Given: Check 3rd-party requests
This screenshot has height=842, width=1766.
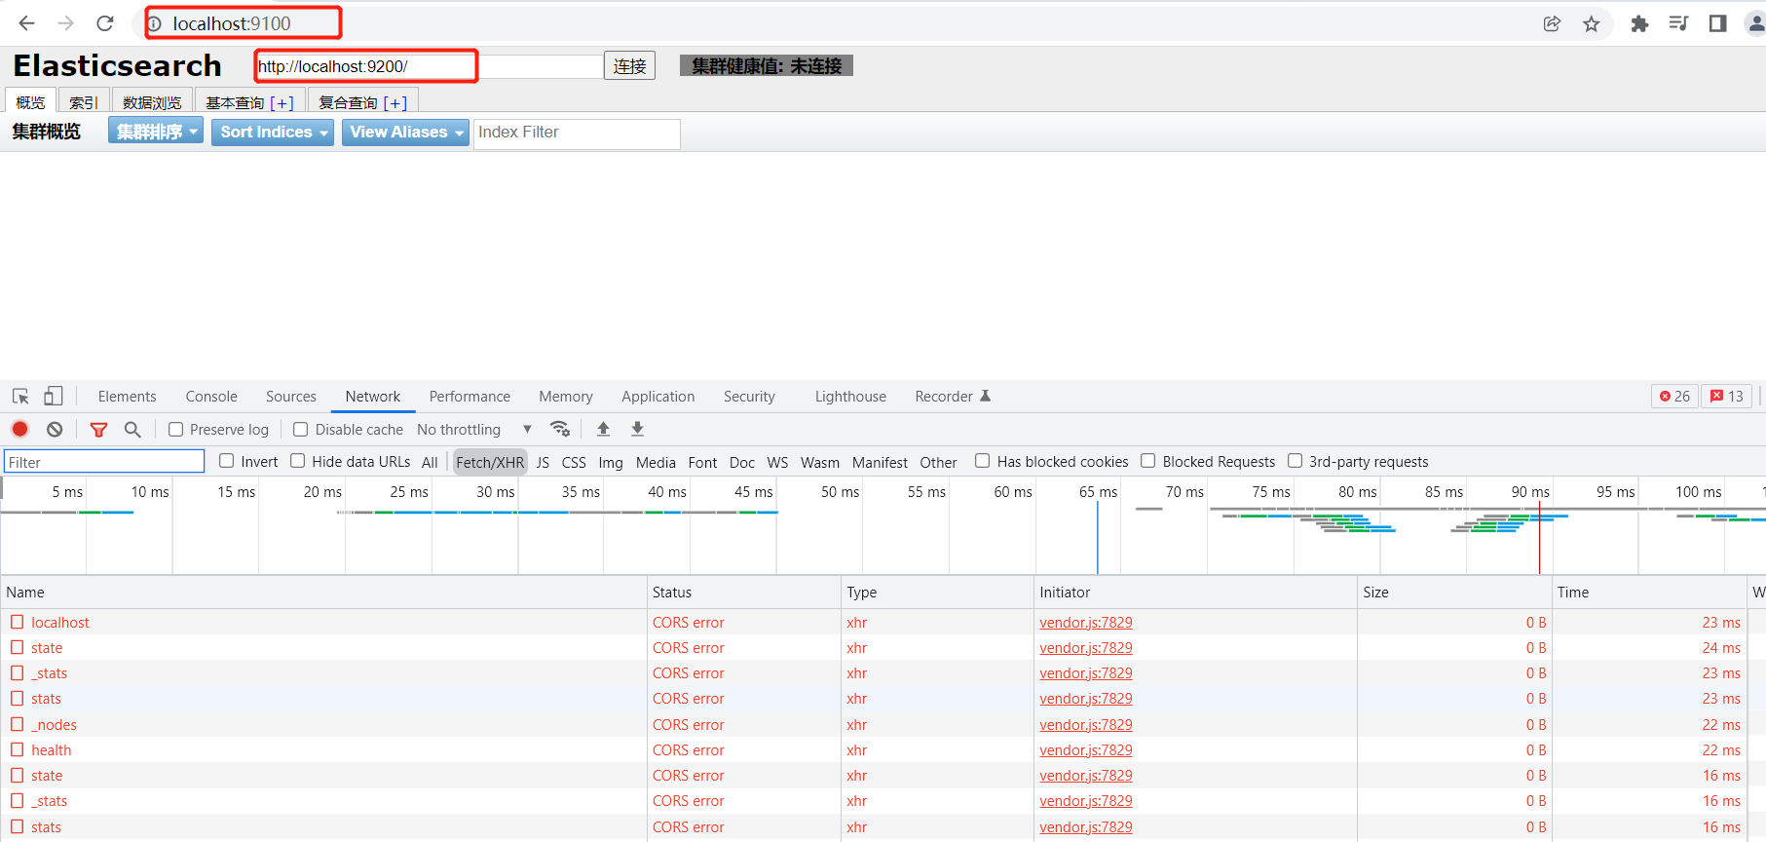Looking at the screenshot, I should 1296,461.
